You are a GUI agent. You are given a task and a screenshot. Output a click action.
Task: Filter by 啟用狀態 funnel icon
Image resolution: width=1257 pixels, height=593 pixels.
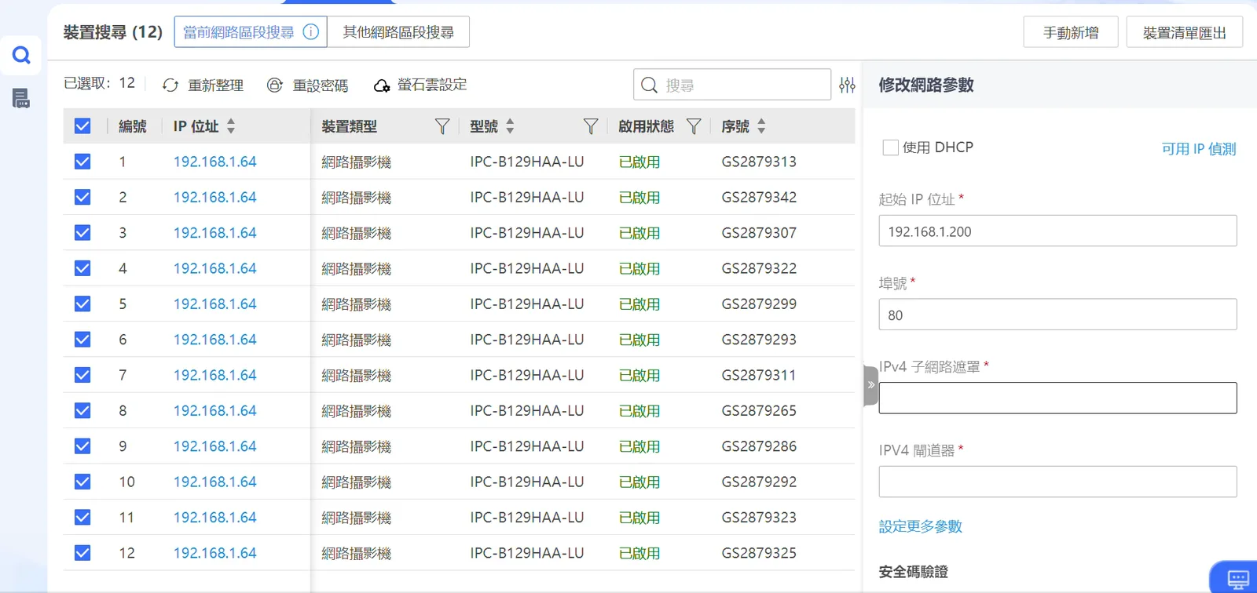click(x=694, y=126)
